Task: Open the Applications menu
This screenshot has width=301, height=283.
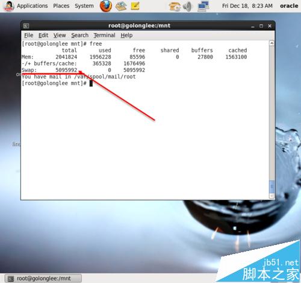Action: point(32,6)
